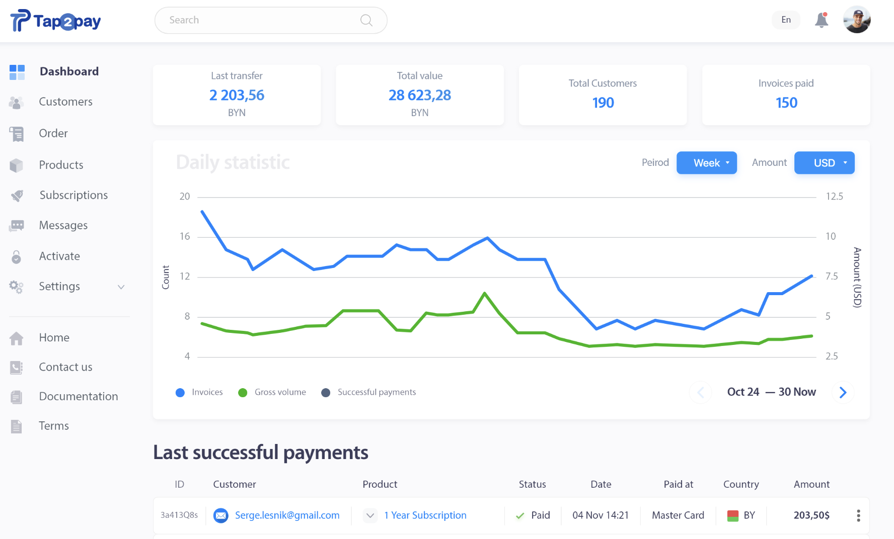Open Subscriptions page
This screenshot has width=894, height=539.
tap(74, 195)
